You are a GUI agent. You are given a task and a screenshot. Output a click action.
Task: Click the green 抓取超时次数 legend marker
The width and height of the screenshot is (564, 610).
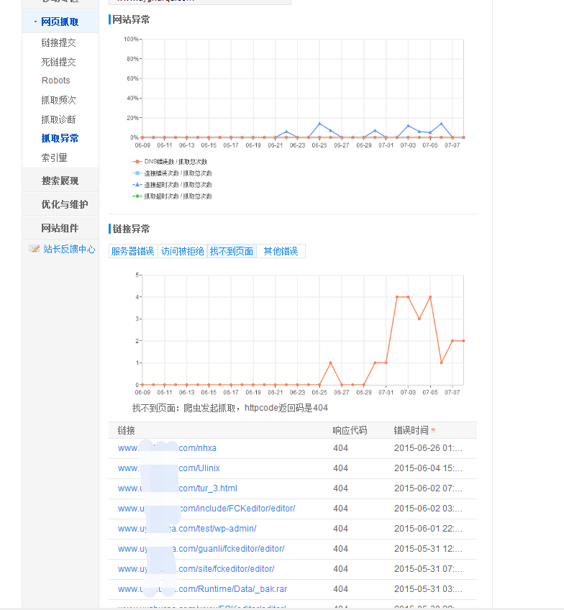coord(137,196)
